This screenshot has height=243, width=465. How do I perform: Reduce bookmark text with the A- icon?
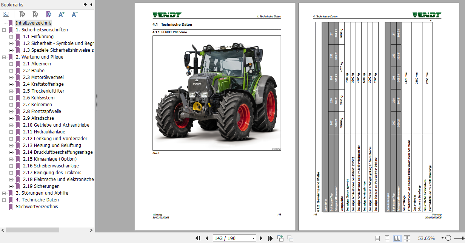(x=74, y=14)
